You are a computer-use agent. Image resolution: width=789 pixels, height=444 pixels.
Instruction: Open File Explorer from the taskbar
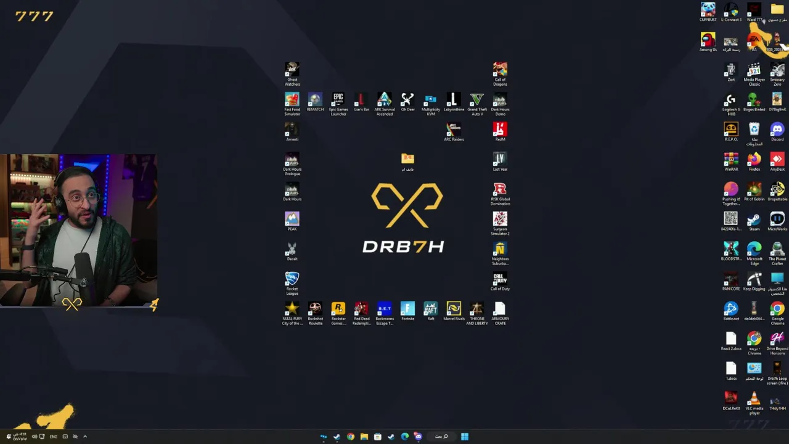(364, 437)
